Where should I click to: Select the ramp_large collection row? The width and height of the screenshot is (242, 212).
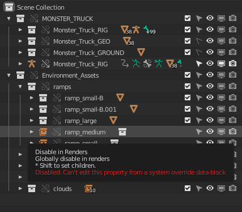click(x=121, y=120)
